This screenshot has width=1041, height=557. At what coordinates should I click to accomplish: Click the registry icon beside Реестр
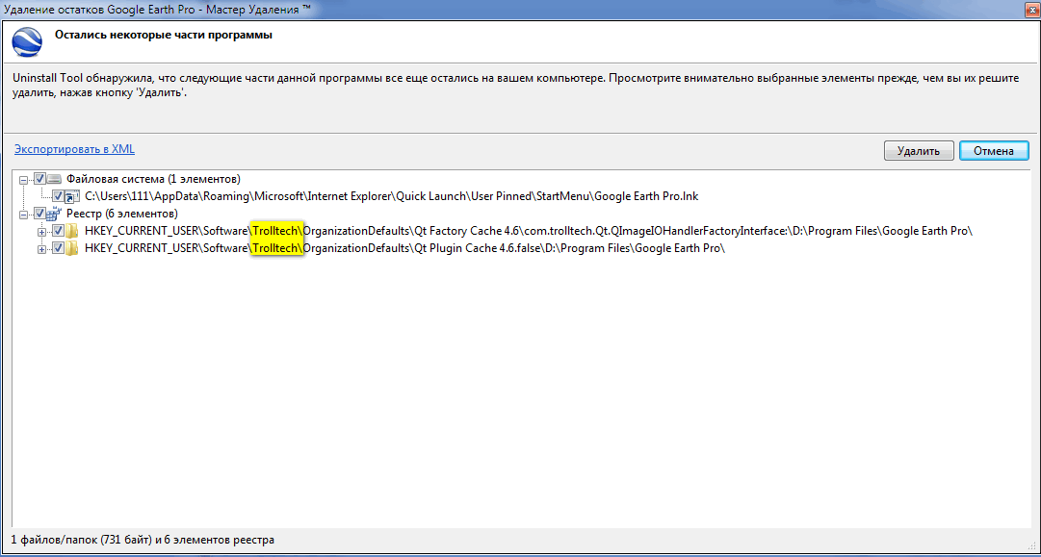click(54, 214)
